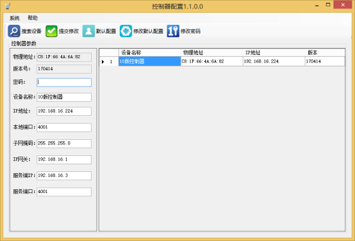This screenshot has width=355, height=241.
Task: Click the IP地址 column header in table
Action: [274, 52]
